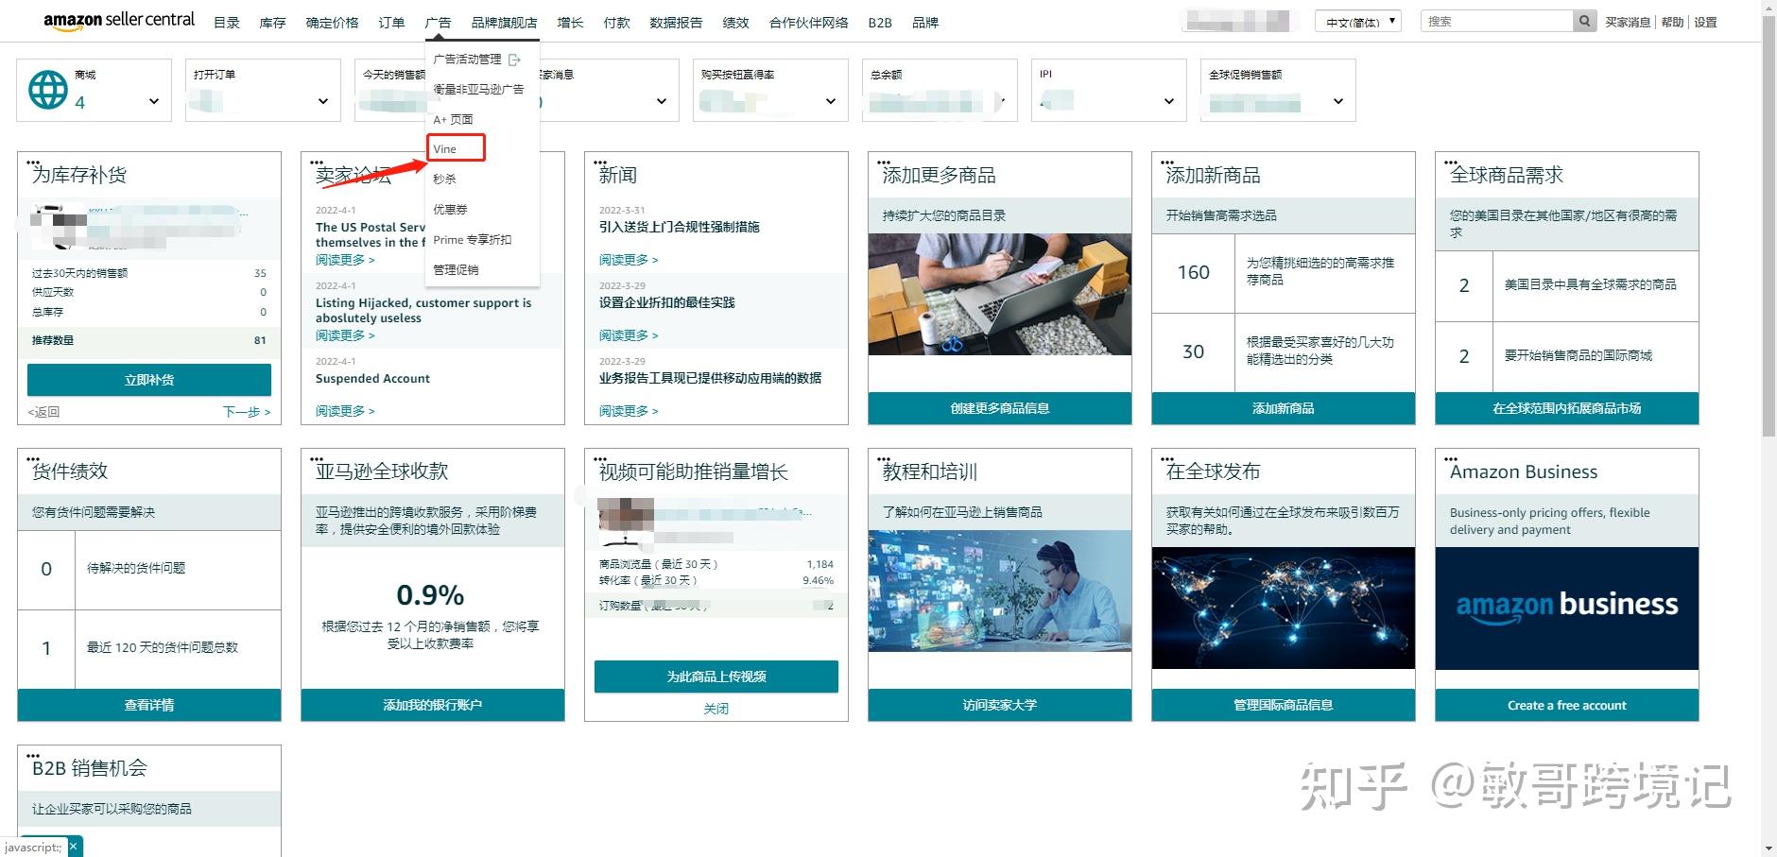Viewport: 1777px width, 857px height.
Task: Select 优惠券 from the 广告 menu
Action: (450, 209)
